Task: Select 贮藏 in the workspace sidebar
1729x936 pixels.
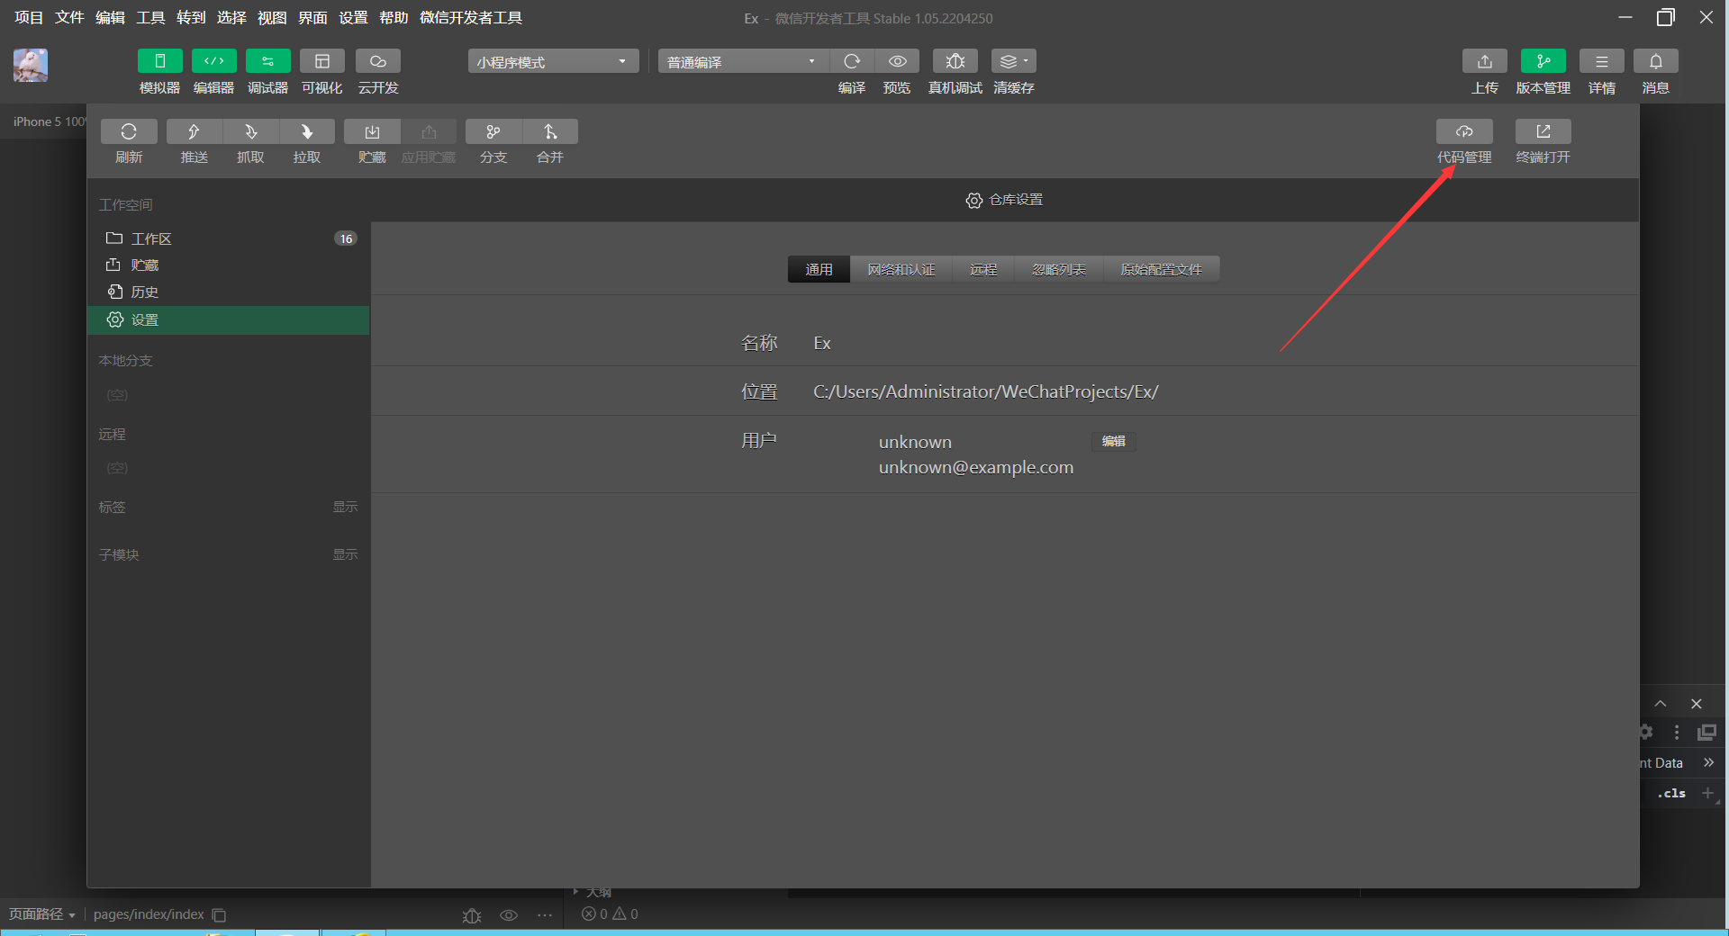Action: 229,265
